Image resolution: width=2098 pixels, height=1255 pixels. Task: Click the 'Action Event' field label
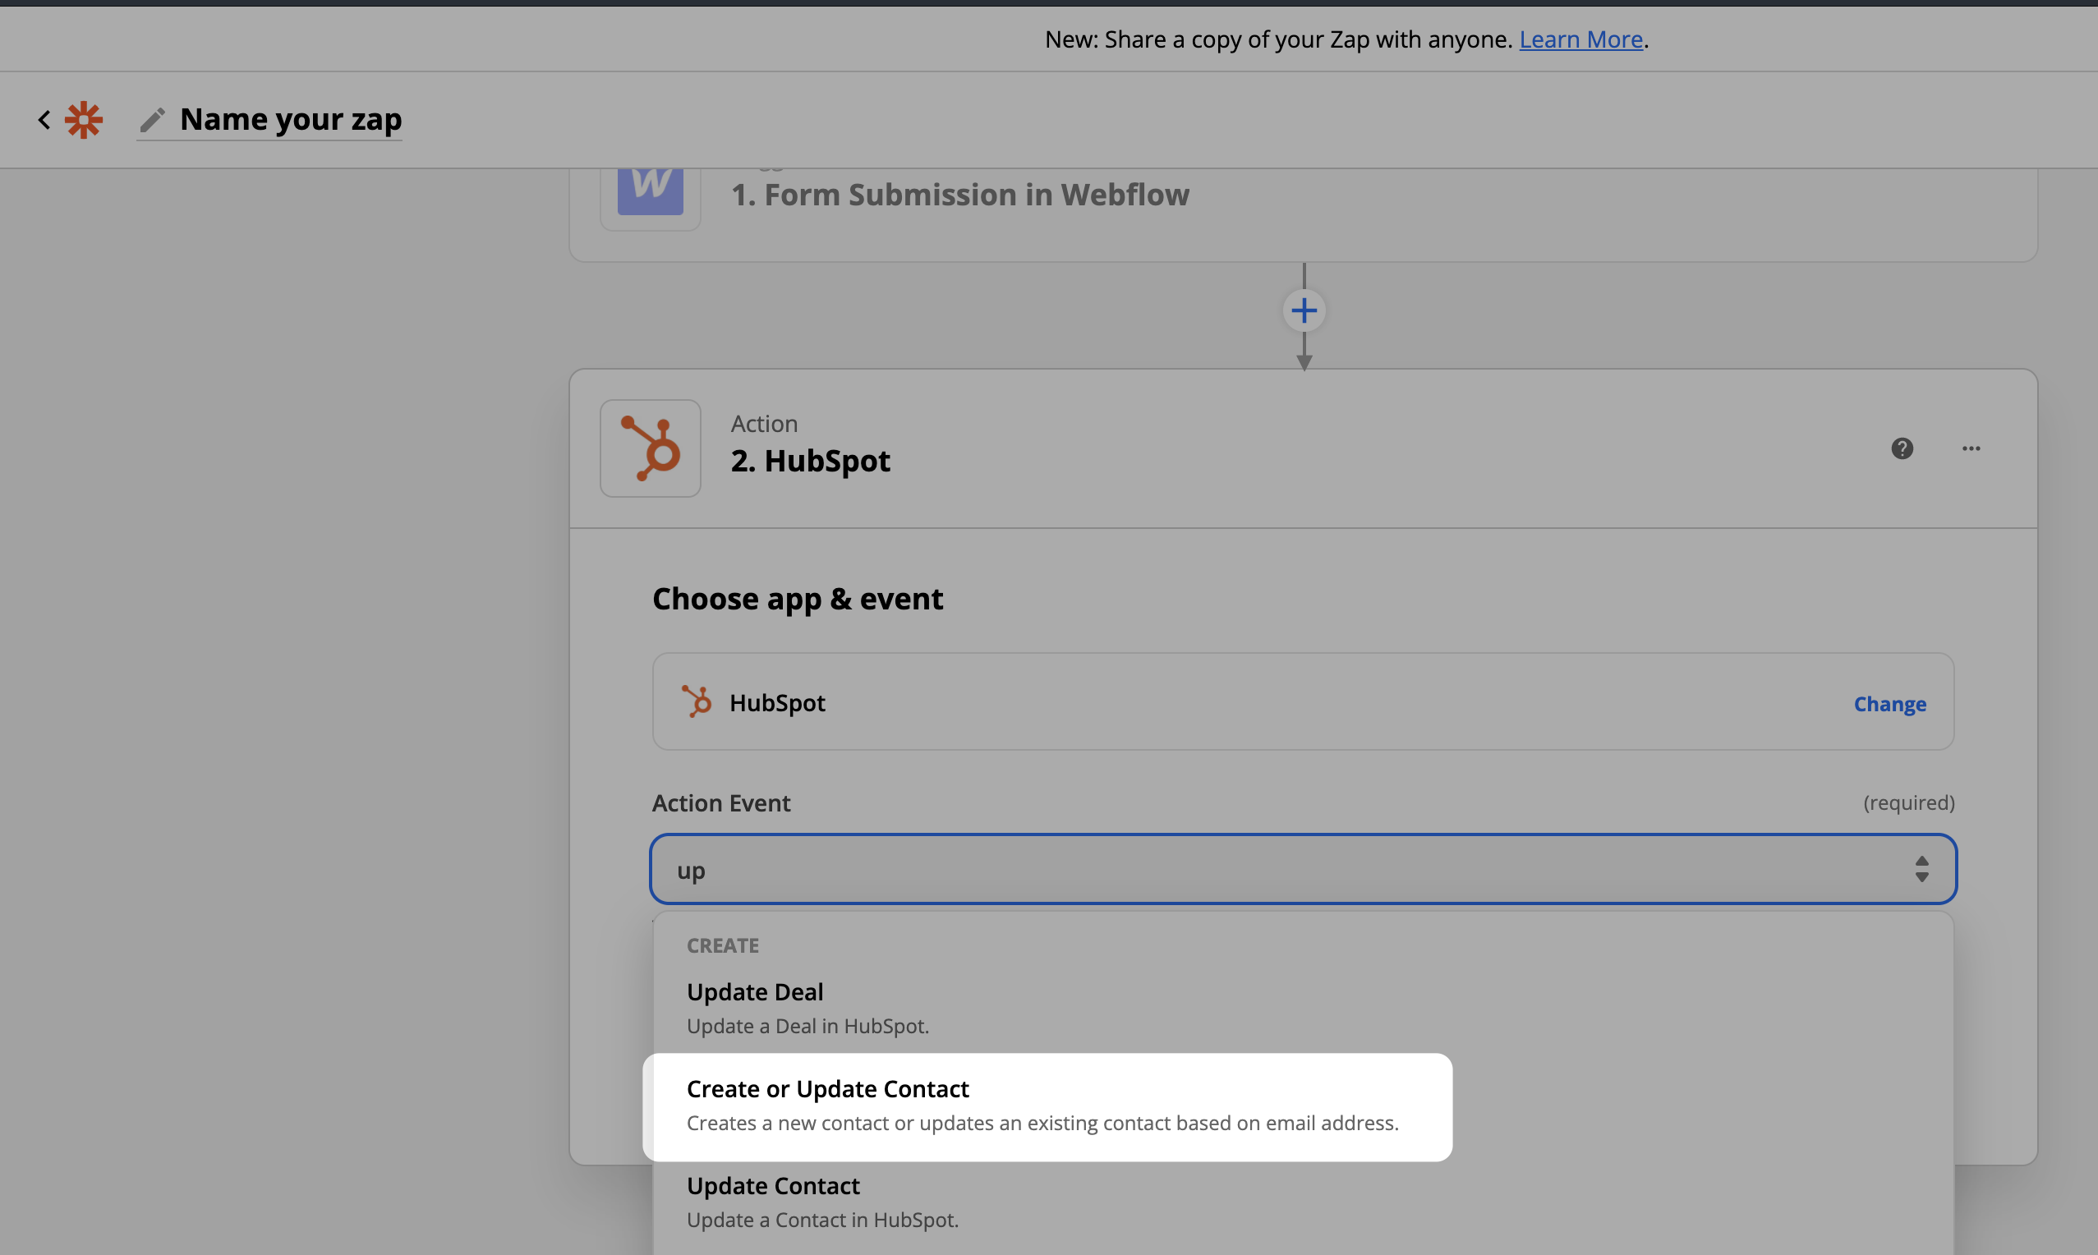721,802
